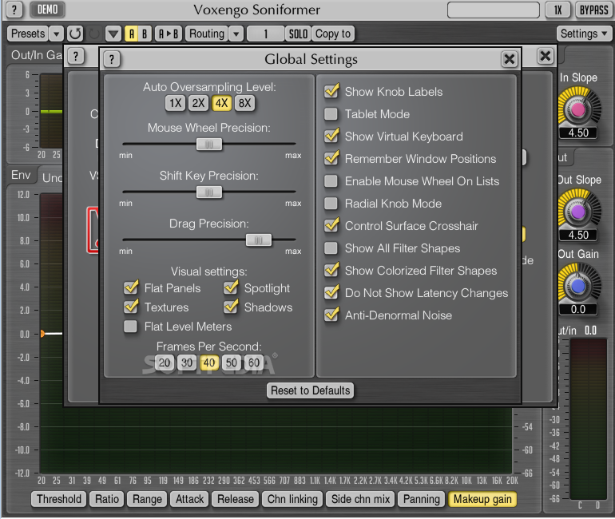Click the dimmed redo arrow icon

94,34
